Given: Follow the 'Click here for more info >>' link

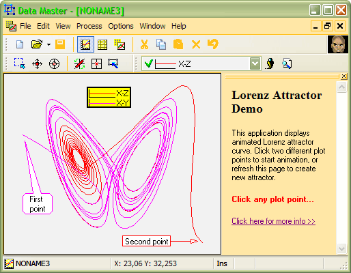Looking at the screenshot, I should click(273, 221).
